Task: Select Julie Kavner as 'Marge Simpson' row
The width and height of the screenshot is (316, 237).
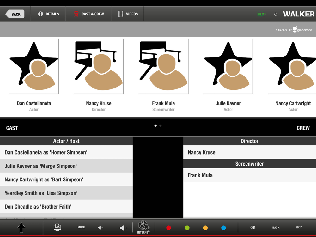Action: tap(66, 166)
